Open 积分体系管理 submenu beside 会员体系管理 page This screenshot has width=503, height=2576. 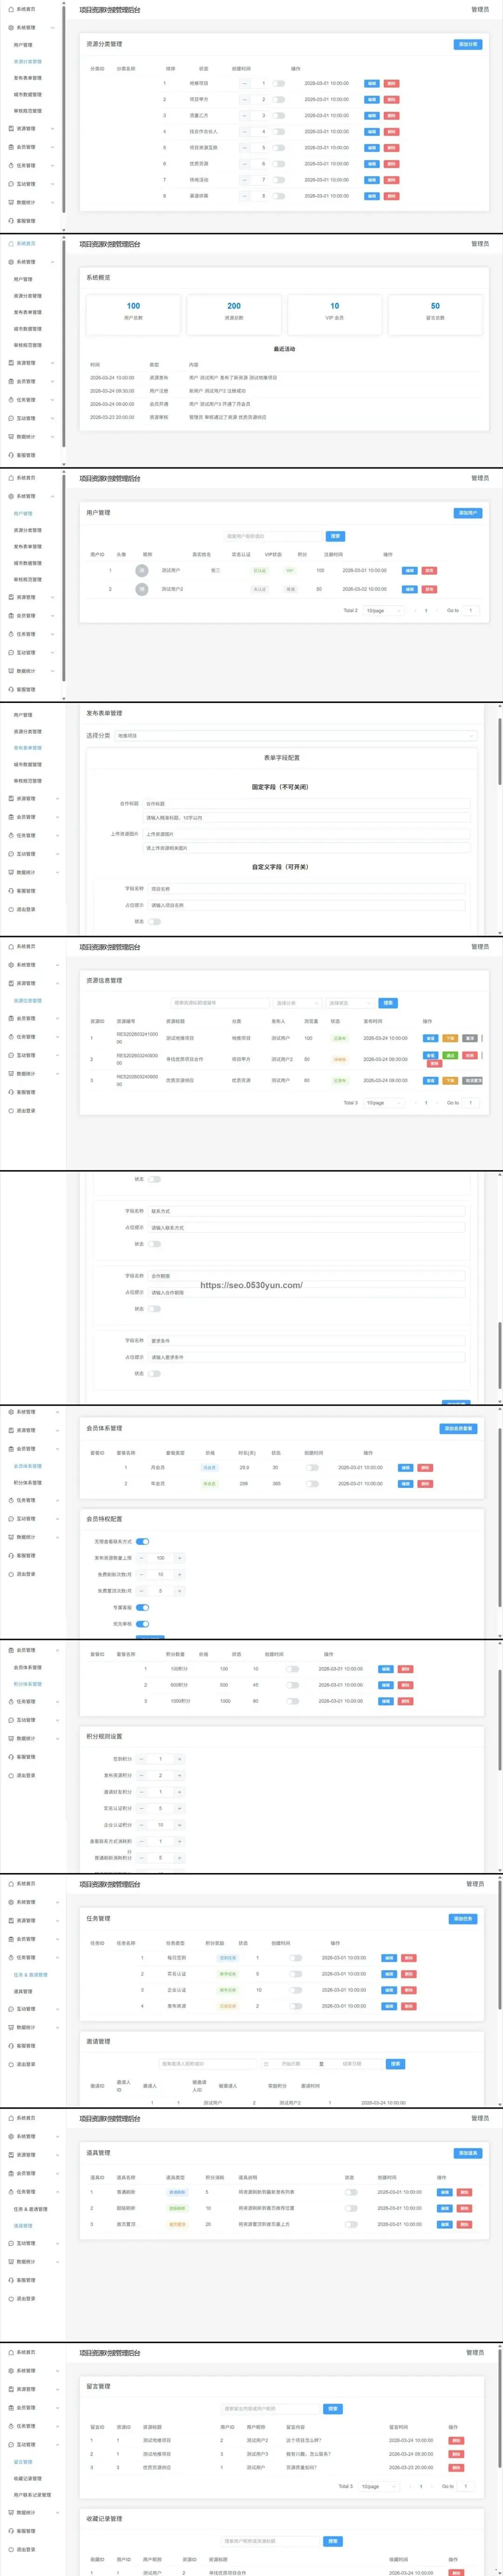pos(28,1483)
